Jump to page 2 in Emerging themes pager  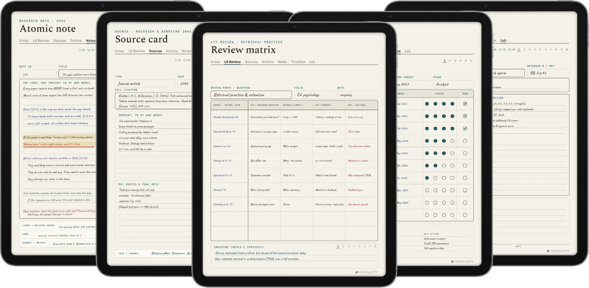343,246
